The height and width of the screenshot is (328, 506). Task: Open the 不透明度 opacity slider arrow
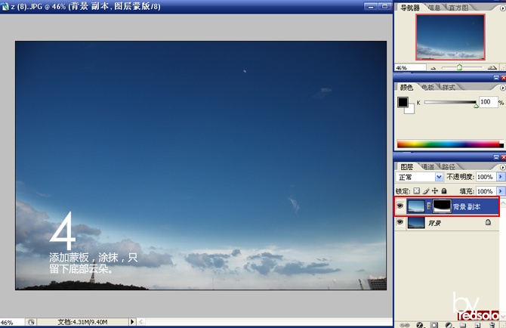[x=500, y=177]
